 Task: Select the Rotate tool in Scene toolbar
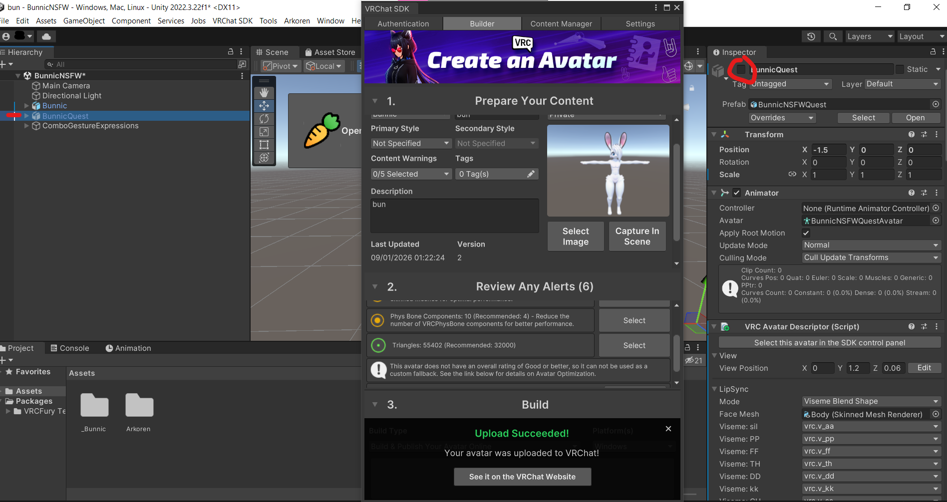[x=264, y=119]
